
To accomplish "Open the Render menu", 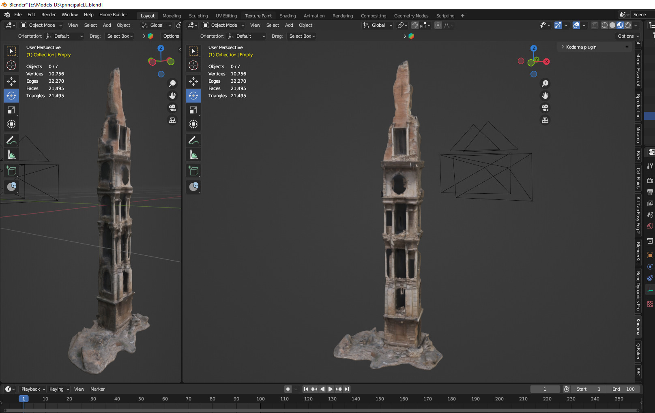I will pyautogui.click(x=48, y=15).
